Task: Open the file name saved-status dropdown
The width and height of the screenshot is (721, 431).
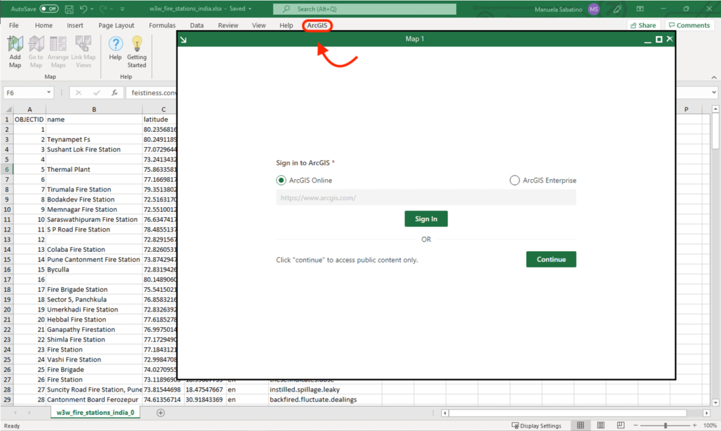Action: click(250, 9)
